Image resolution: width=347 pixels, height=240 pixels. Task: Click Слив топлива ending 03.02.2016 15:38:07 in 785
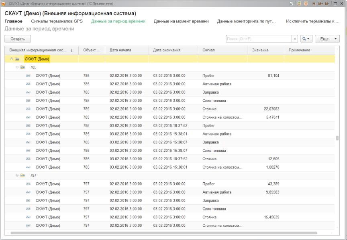point(214,151)
